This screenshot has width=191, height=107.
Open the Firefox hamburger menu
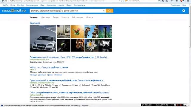(188, 1)
